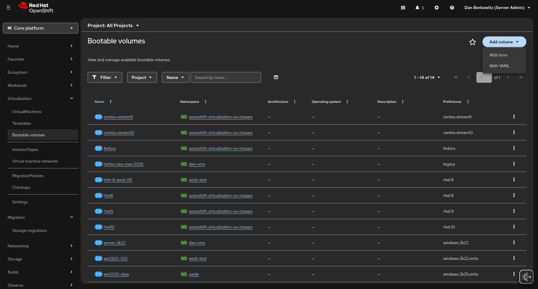Open kebab menu for server-2k22 row
The height and width of the screenshot is (289, 538).
(514, 242)
